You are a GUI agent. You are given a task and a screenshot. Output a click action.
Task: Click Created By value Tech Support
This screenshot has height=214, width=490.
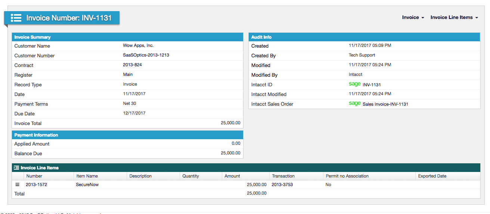click(362, 55)
